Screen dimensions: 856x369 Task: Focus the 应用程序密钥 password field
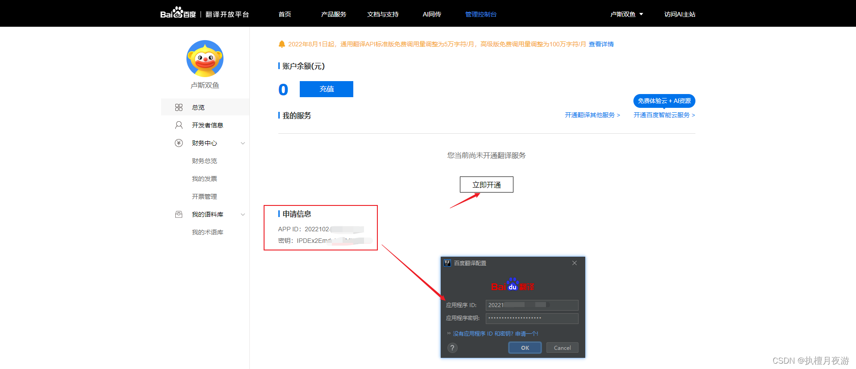532,318
